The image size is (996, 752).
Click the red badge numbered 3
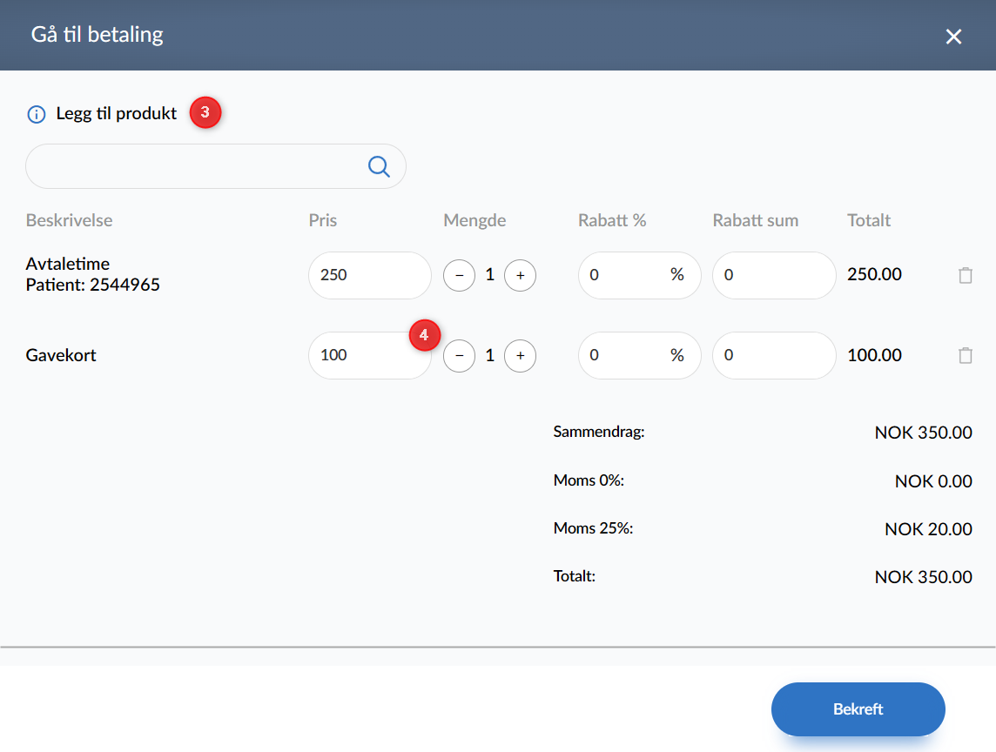205,113
